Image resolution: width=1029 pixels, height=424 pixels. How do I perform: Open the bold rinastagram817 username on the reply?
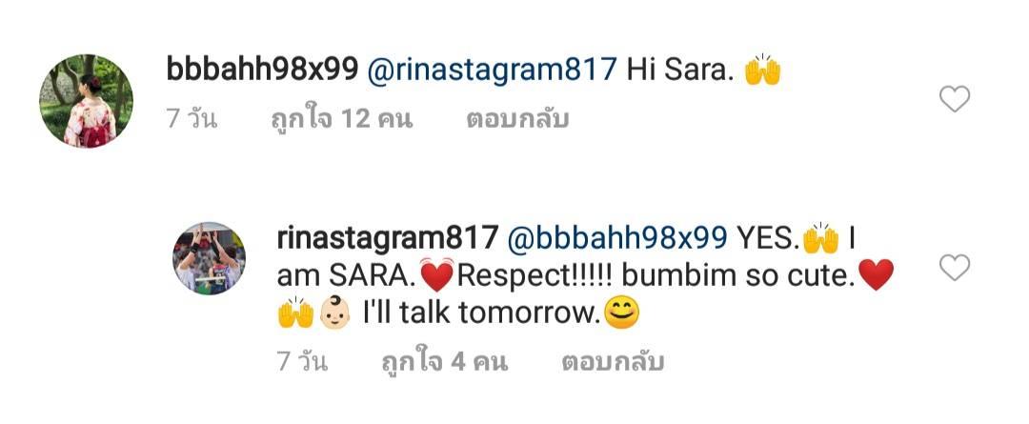point(388,239)
